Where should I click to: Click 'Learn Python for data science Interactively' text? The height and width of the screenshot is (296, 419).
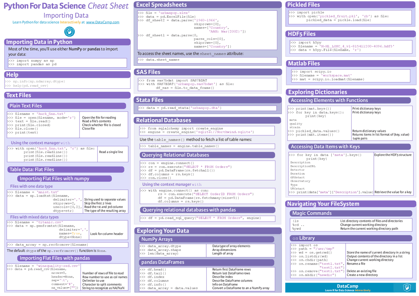click(48, 22)
